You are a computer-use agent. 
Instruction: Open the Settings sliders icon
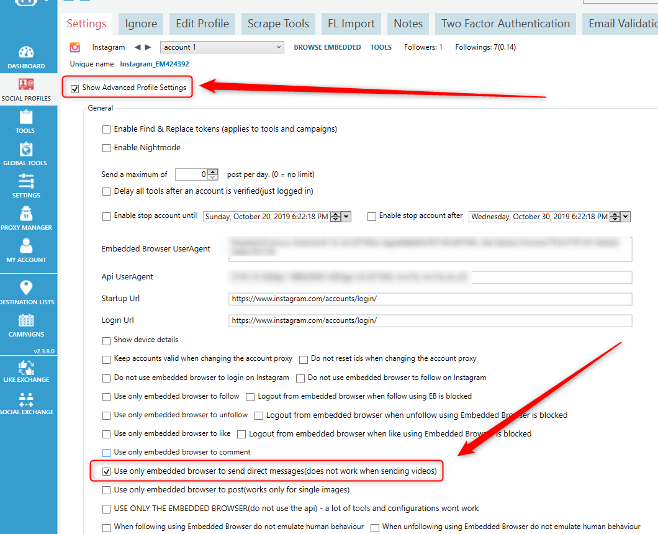[26, 181]
